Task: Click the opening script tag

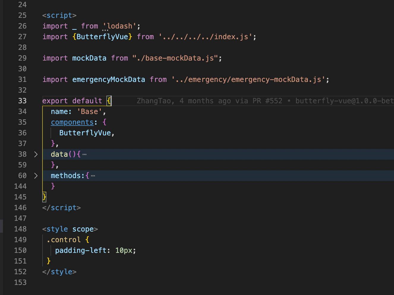Action: [x=59, y=15]
